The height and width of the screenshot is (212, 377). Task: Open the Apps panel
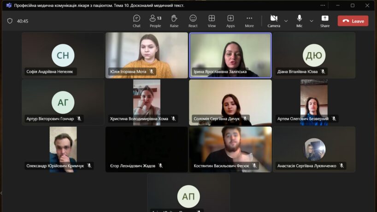coord(230,21)
